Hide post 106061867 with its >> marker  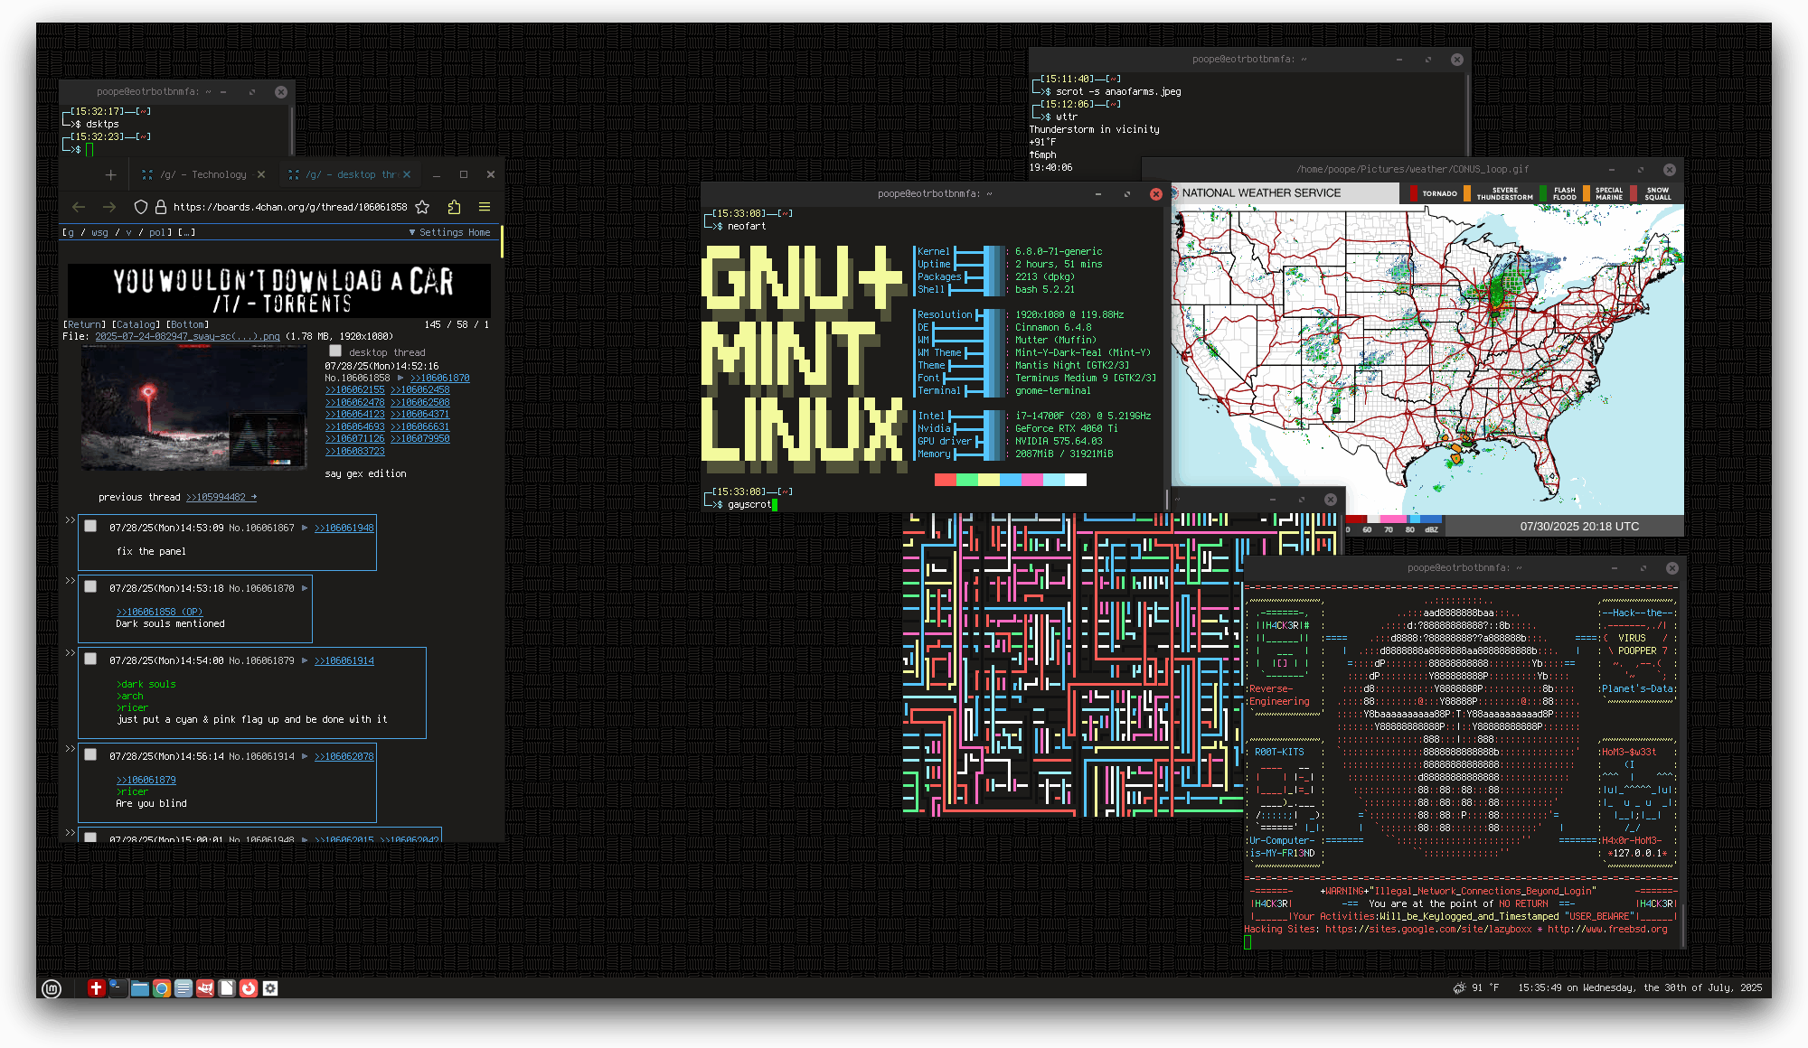coord(70,519)
